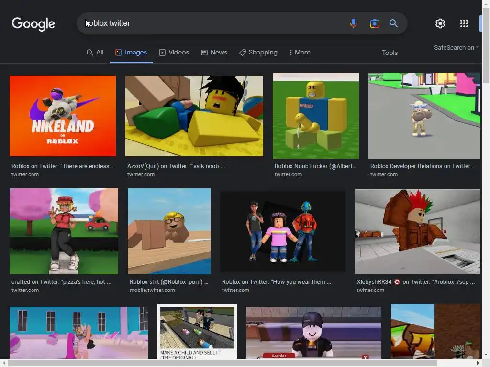Viewport: 490px width, 367px height.
Task: Open the Cashier character thumbnail
Action: (x=314, y=333)
